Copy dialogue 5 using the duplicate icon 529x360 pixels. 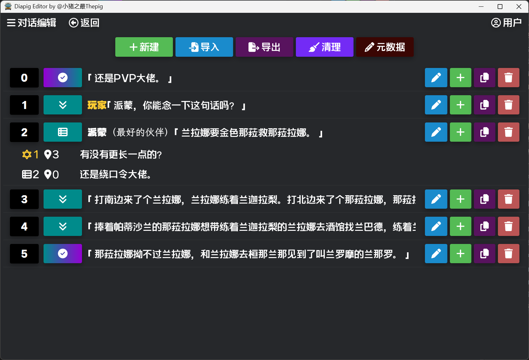(x=484, y=254)
